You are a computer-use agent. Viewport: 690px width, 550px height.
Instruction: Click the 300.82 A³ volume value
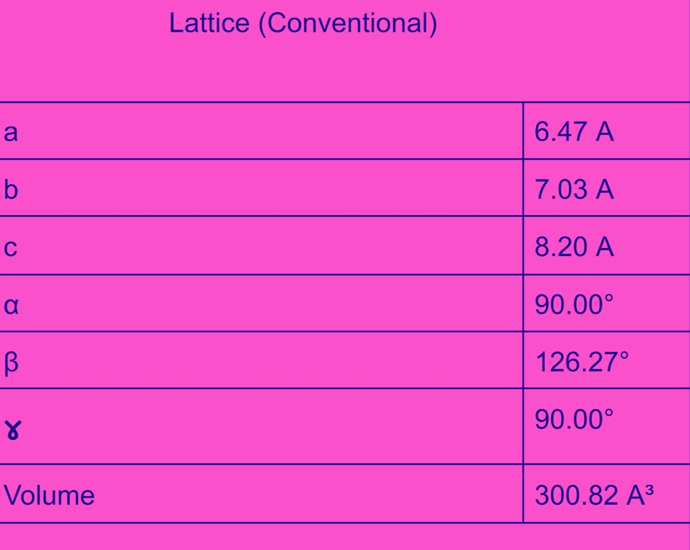click(594, 496)
